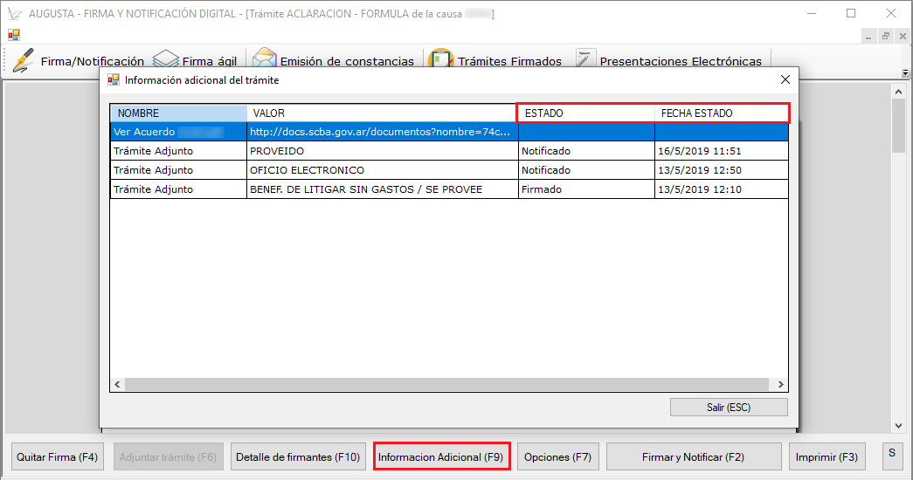The height and width of the screenshot is (480, 913).
Task: Click the Trámites Firmados book icon
Action: click(x=441, y=60)
